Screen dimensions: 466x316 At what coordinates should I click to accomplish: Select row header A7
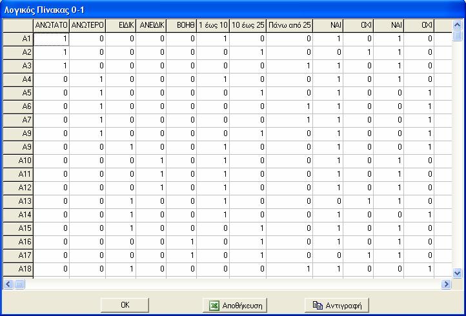(18, 121)
